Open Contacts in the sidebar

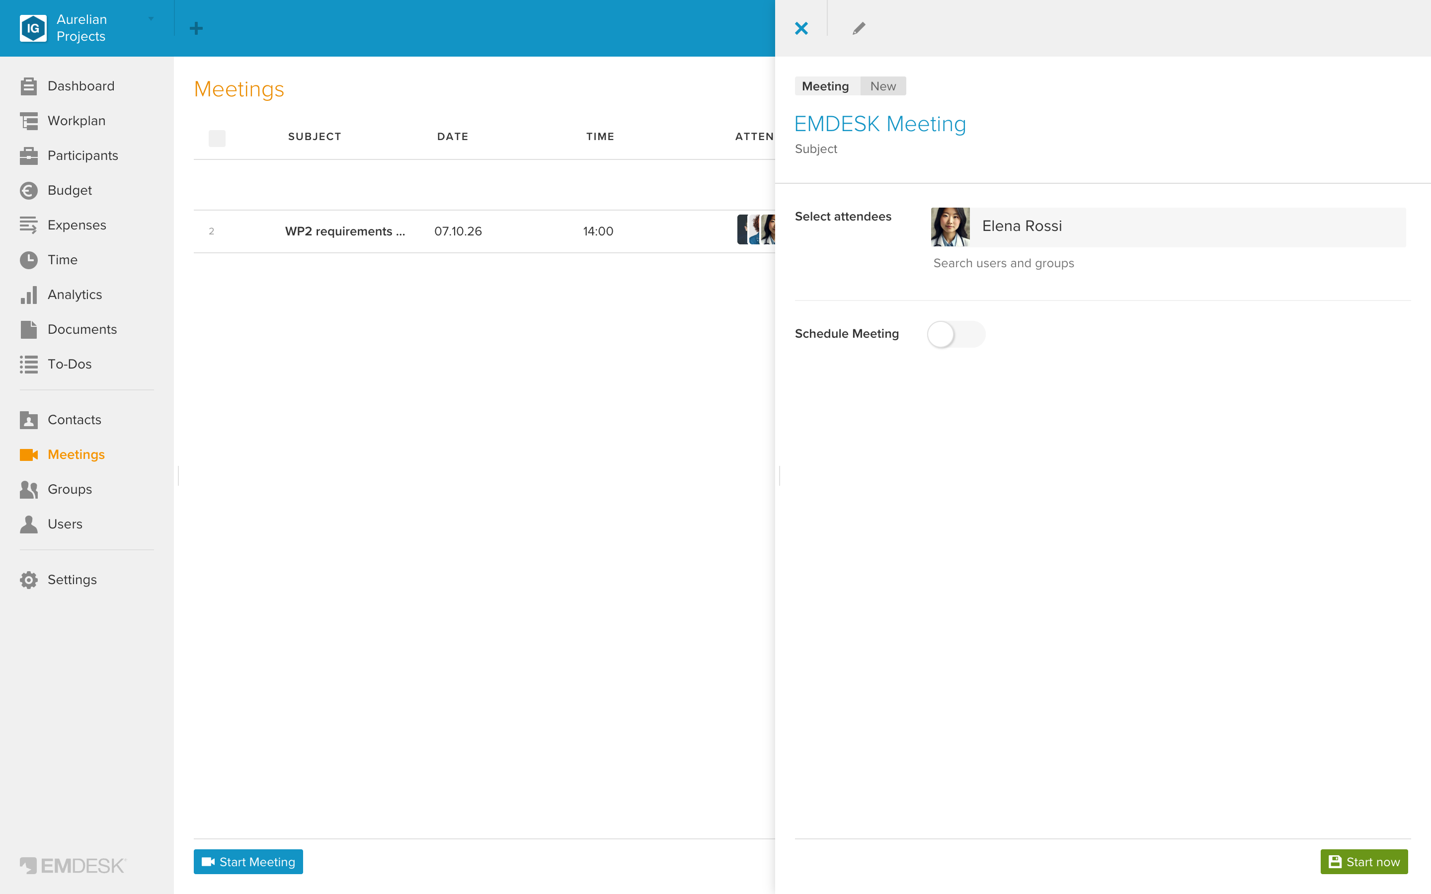coord(75,420)
